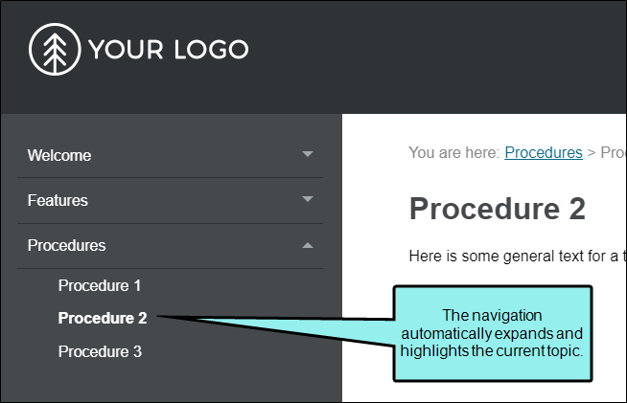
Task: Click the truncated current-topic breadcrumb text
Action: coord(613,152)
